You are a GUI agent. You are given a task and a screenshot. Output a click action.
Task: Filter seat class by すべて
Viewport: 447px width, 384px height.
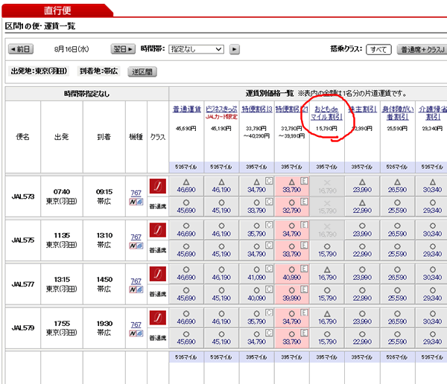tap(379, 49)
